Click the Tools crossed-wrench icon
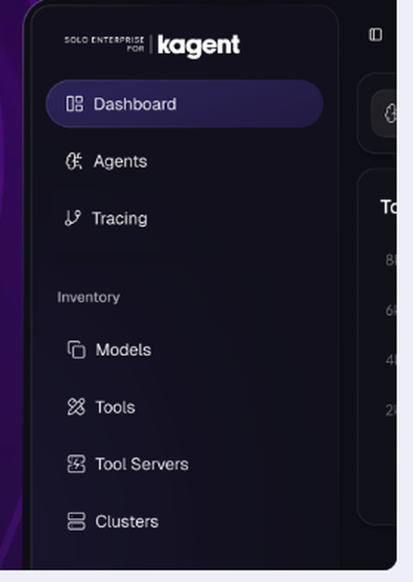 (x=76, y=407)
